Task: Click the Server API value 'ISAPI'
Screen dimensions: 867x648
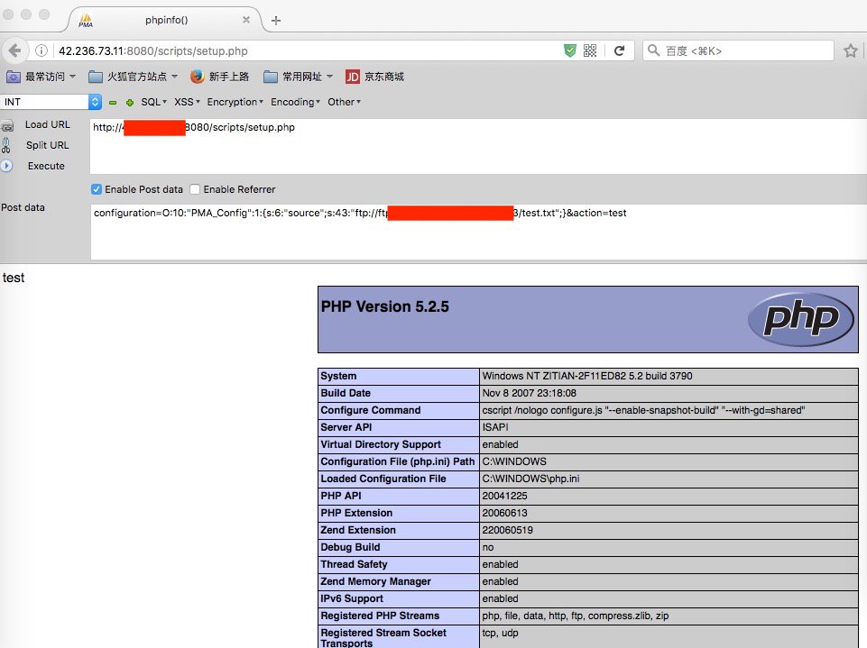Action: pyautogui.click(x=495, y=427)
